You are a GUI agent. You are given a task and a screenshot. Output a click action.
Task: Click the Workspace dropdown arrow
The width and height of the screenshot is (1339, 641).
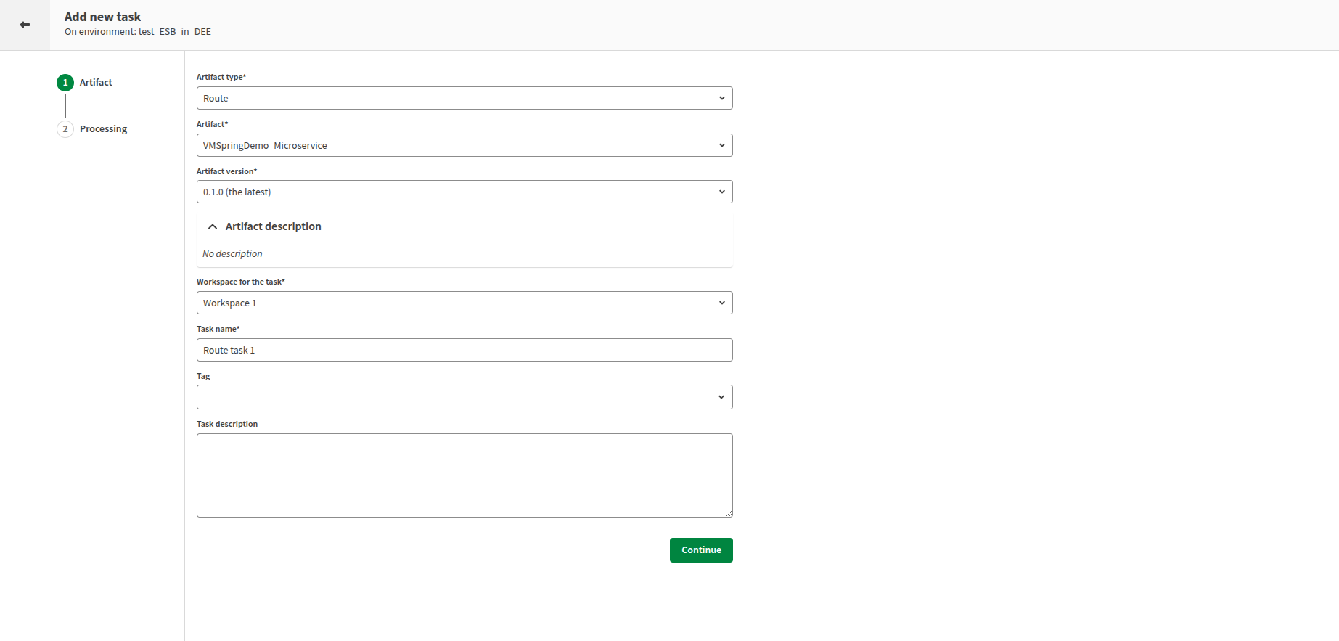click(721, 303)
